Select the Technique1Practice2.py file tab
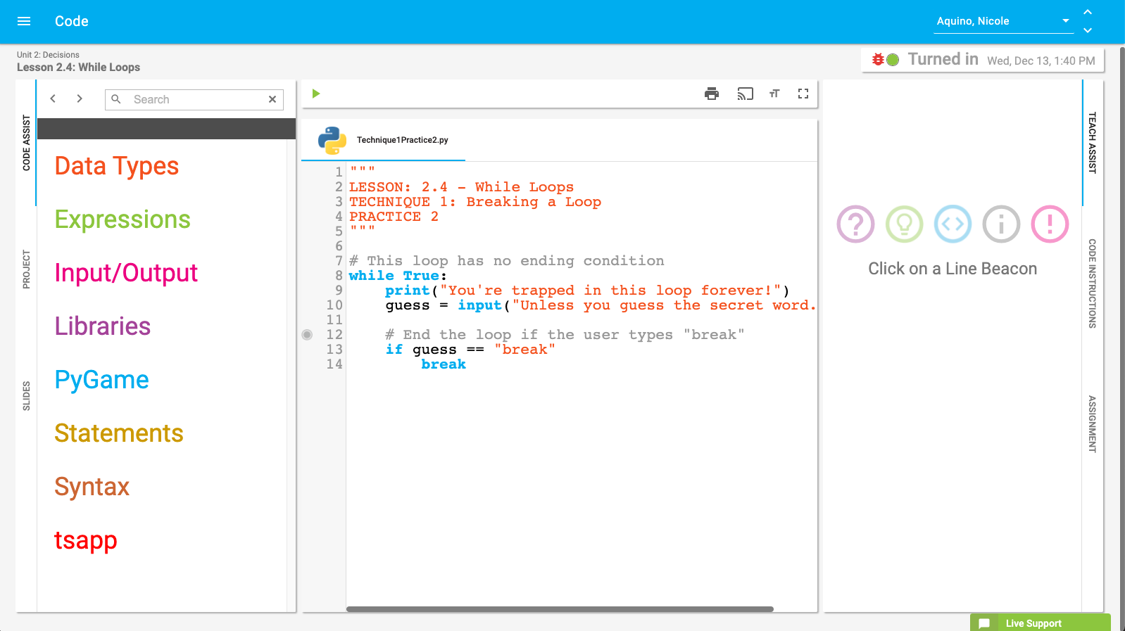1125x631 pixels. pyautogui.click(x=384, y=140)
